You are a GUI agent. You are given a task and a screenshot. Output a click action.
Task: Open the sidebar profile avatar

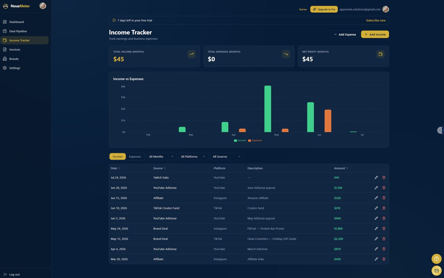(x=43, y=6)
